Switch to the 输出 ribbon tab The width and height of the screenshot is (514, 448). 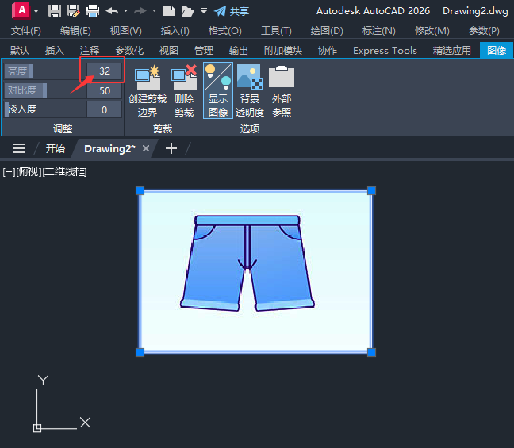(x=238, y=51)
